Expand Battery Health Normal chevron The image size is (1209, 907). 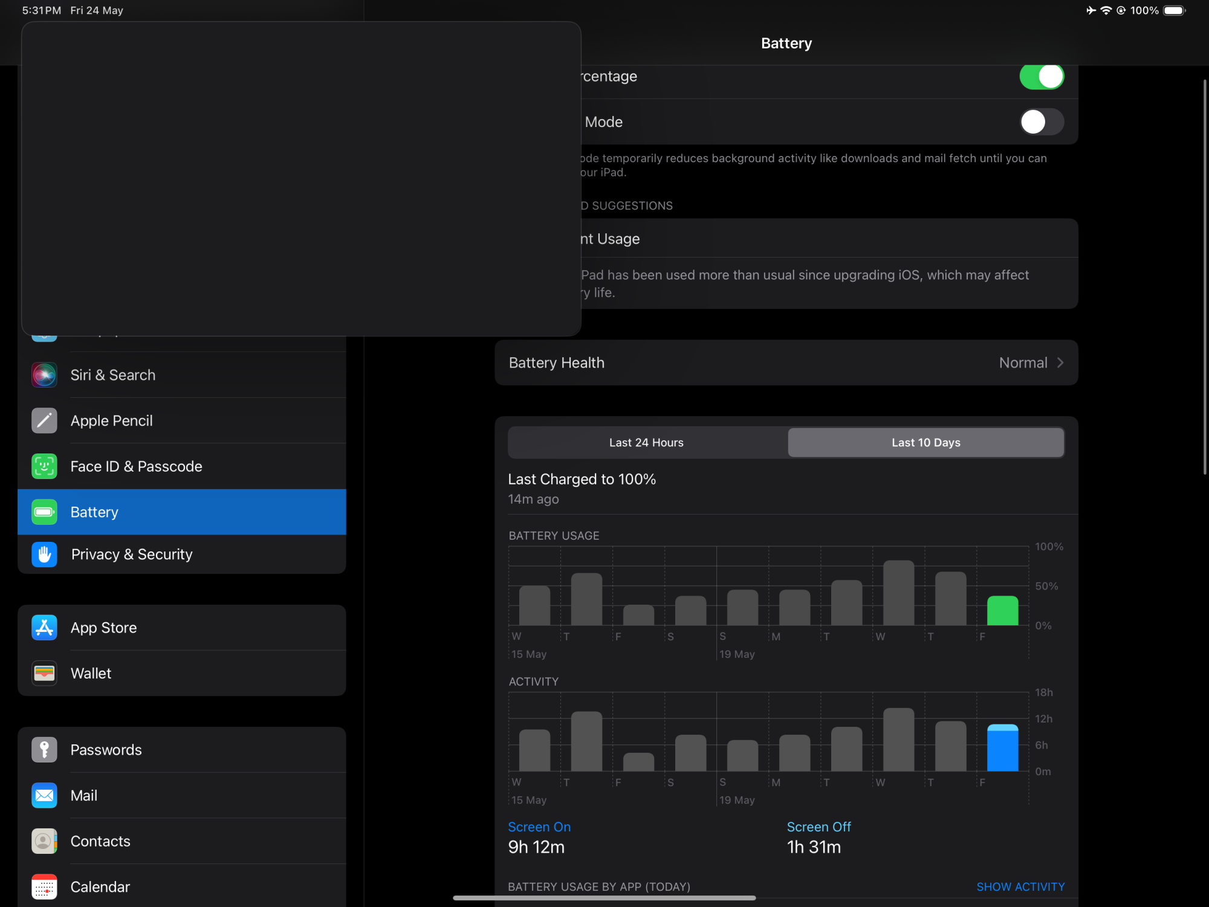(x=1060, y=363)
